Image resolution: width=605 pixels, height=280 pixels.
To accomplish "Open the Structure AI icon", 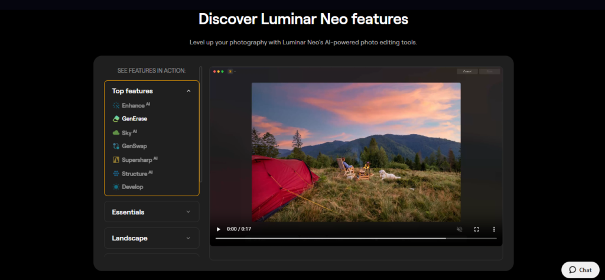I will point(116,174).
